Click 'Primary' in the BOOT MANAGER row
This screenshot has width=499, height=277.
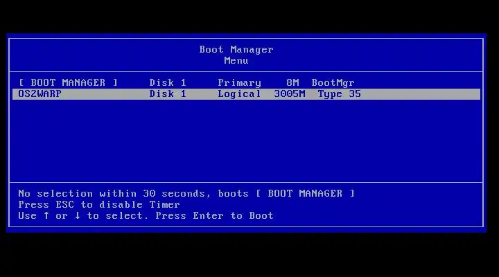pyautogui.click(x=239, y=83)
